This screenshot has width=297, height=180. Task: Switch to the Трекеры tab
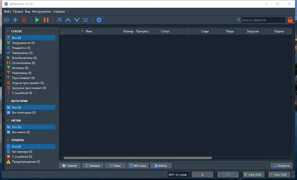point(92,166)
